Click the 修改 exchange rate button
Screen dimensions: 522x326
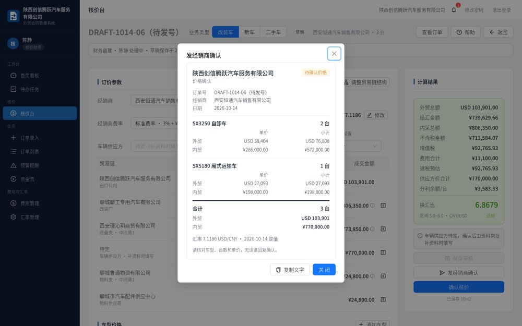[x=376, y=115]
